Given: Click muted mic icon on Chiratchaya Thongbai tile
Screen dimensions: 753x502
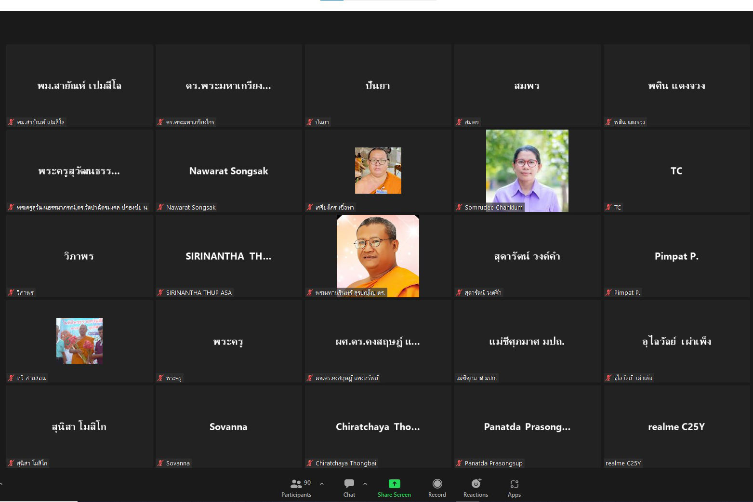Looking at the screenshot, I should pyautogui.click(x=310, y=463).
